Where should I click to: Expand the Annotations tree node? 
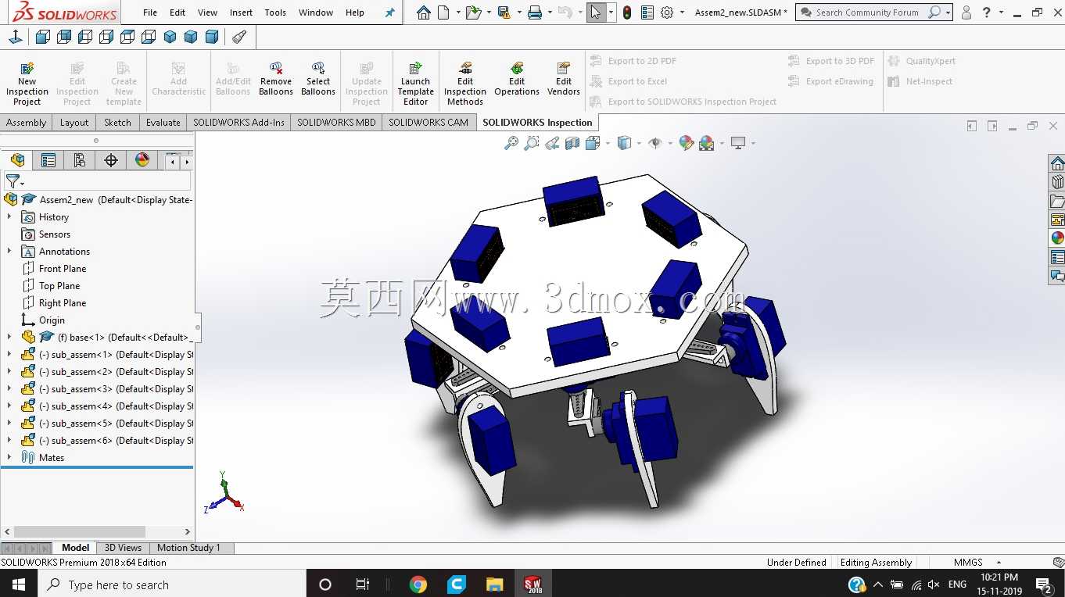(x=9, y=252)
